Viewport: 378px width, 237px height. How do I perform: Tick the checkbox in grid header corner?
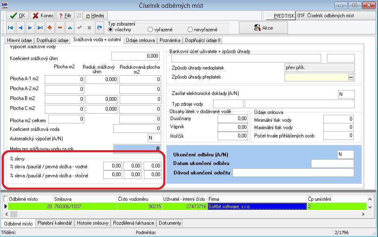[x=5, y=199]
